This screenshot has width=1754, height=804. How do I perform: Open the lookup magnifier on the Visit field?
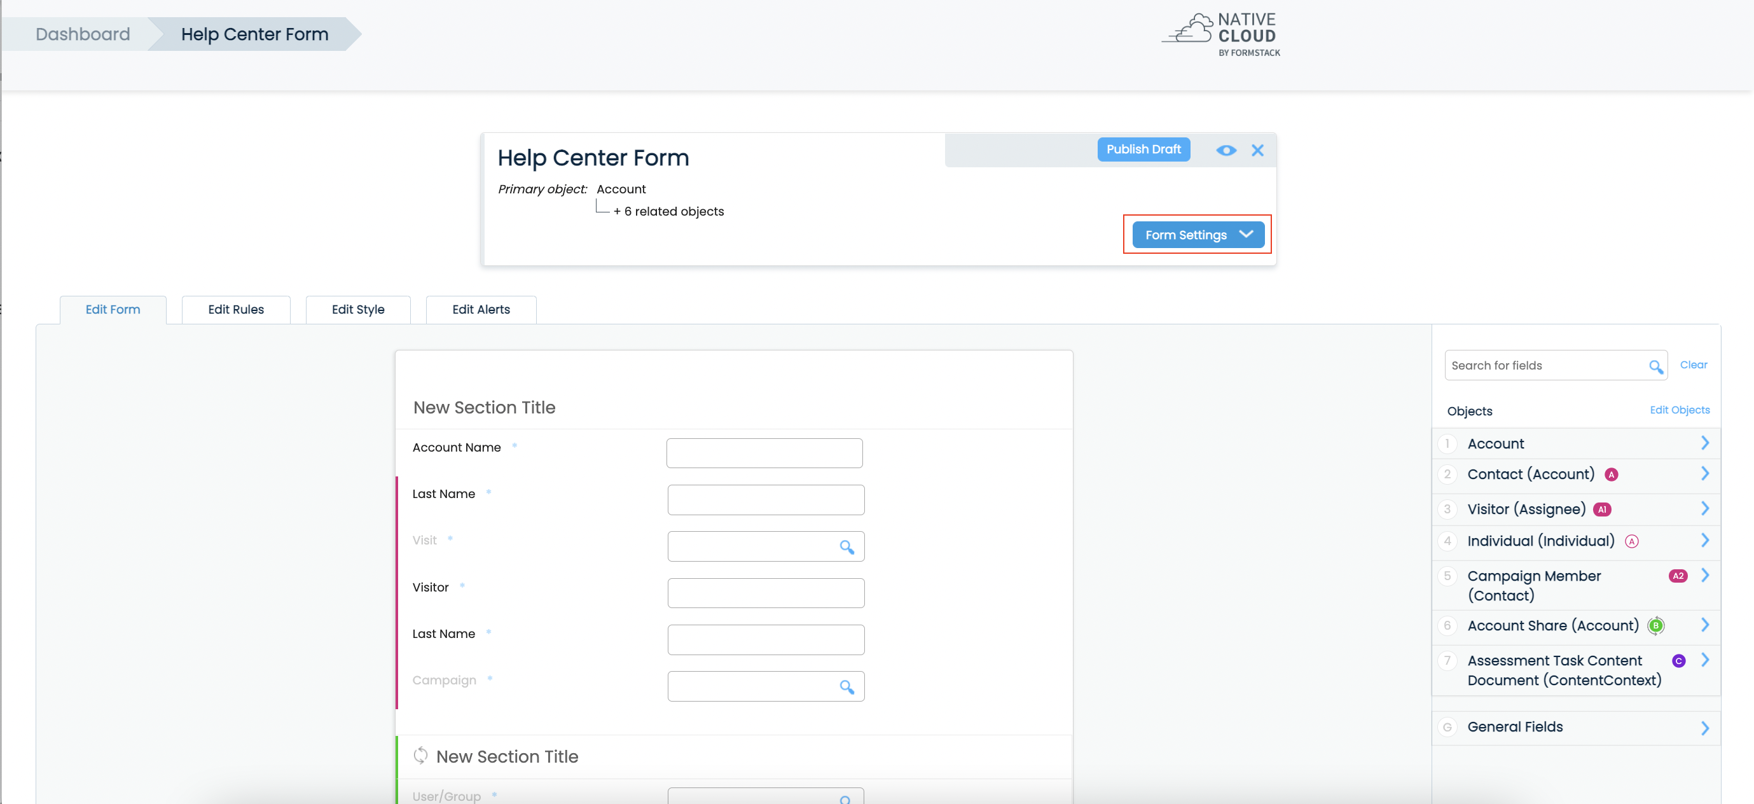[x=848, y=546]
